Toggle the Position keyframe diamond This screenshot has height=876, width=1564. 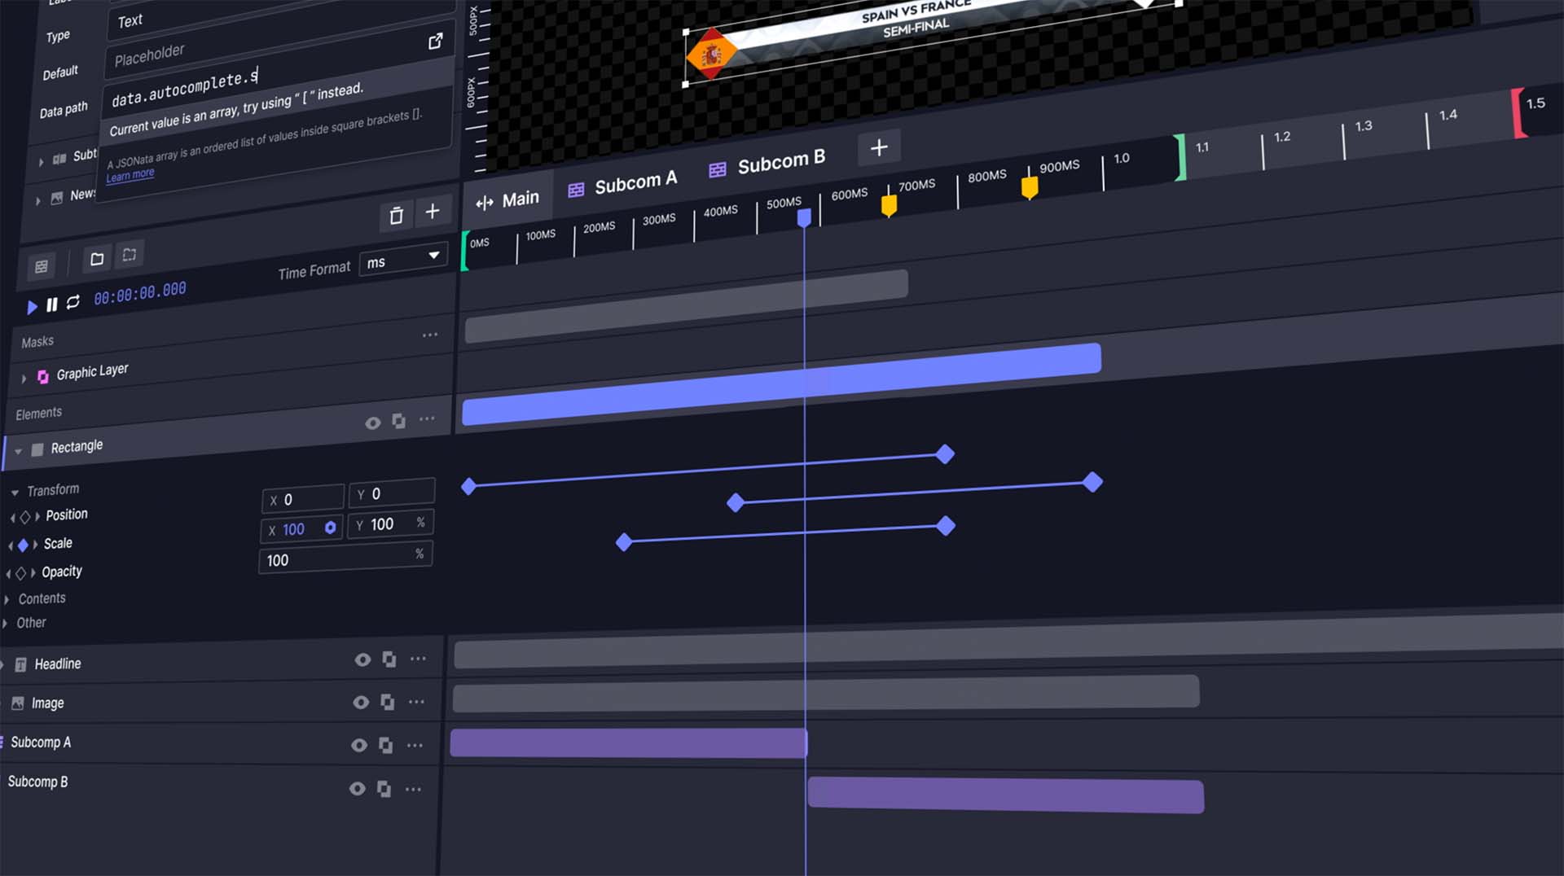25,517
